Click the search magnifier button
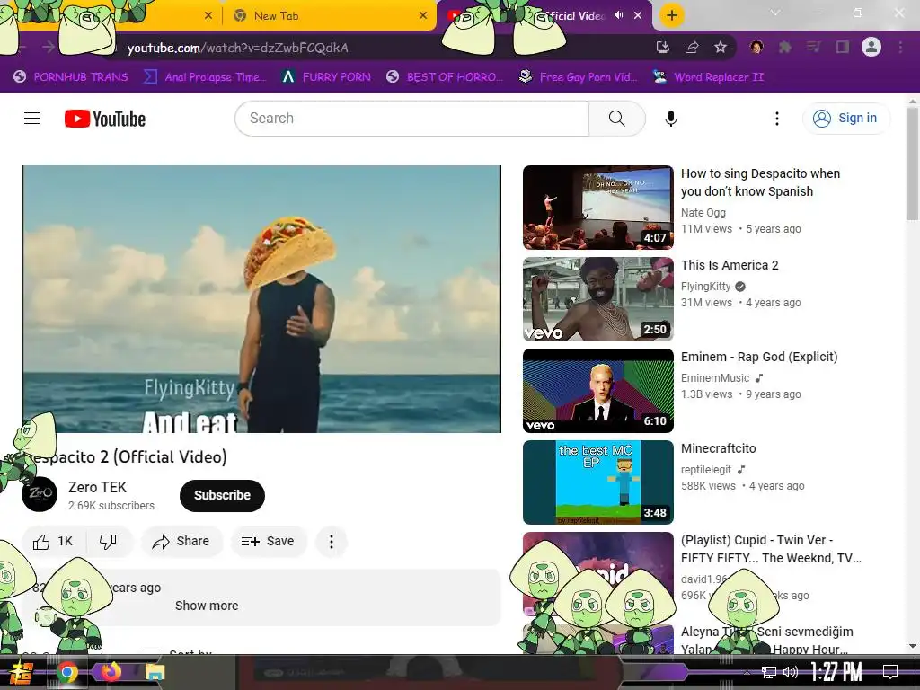The width and height of the screenshot is (920, 690). tap(616, 119)
